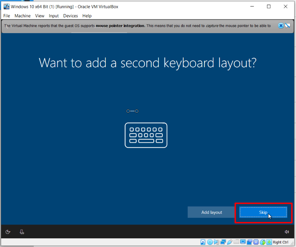
Task: Mute the volume using the speaker icon
Action: pyautogui.click(x=287, y=231)
